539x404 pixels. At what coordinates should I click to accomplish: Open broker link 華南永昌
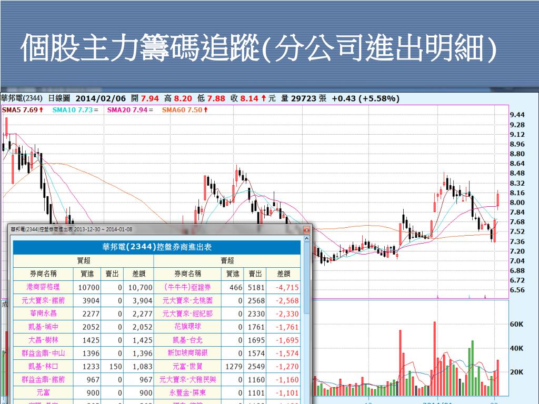[x=43, y=314]
